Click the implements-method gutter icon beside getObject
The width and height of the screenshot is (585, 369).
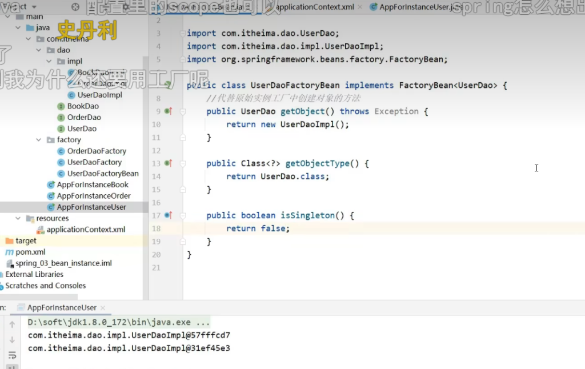pyautogui.click(x=168, y=111)
